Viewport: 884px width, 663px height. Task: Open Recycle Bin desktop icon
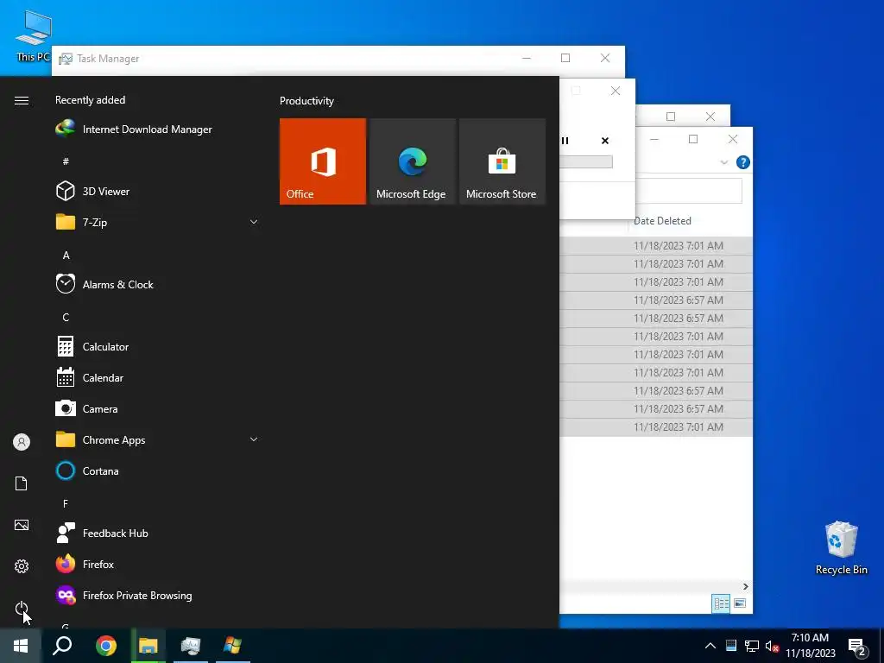pos(841,547)
